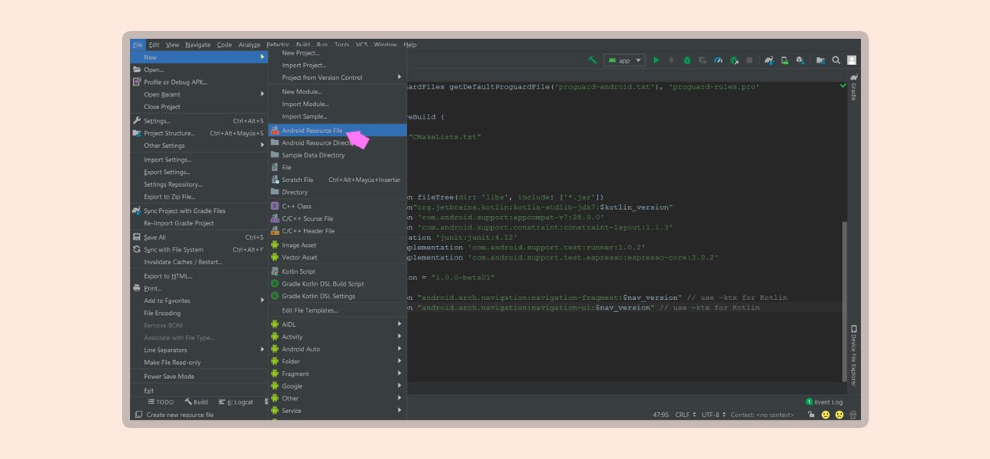Click Edit File Templates... entry

point(337,310)
